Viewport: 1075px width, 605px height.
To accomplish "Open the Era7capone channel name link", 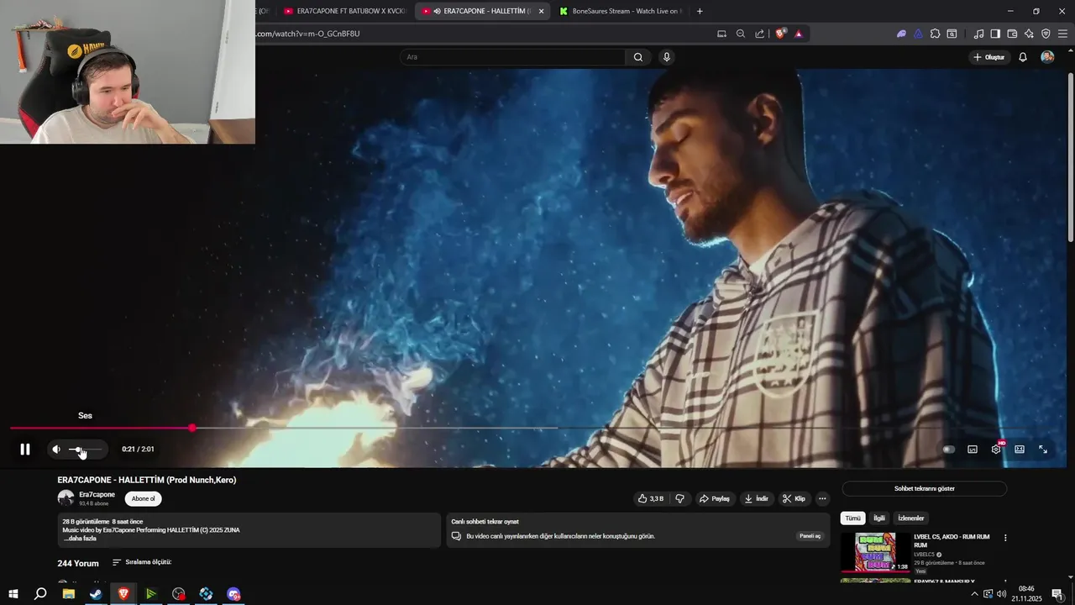I will pos(97,495).
